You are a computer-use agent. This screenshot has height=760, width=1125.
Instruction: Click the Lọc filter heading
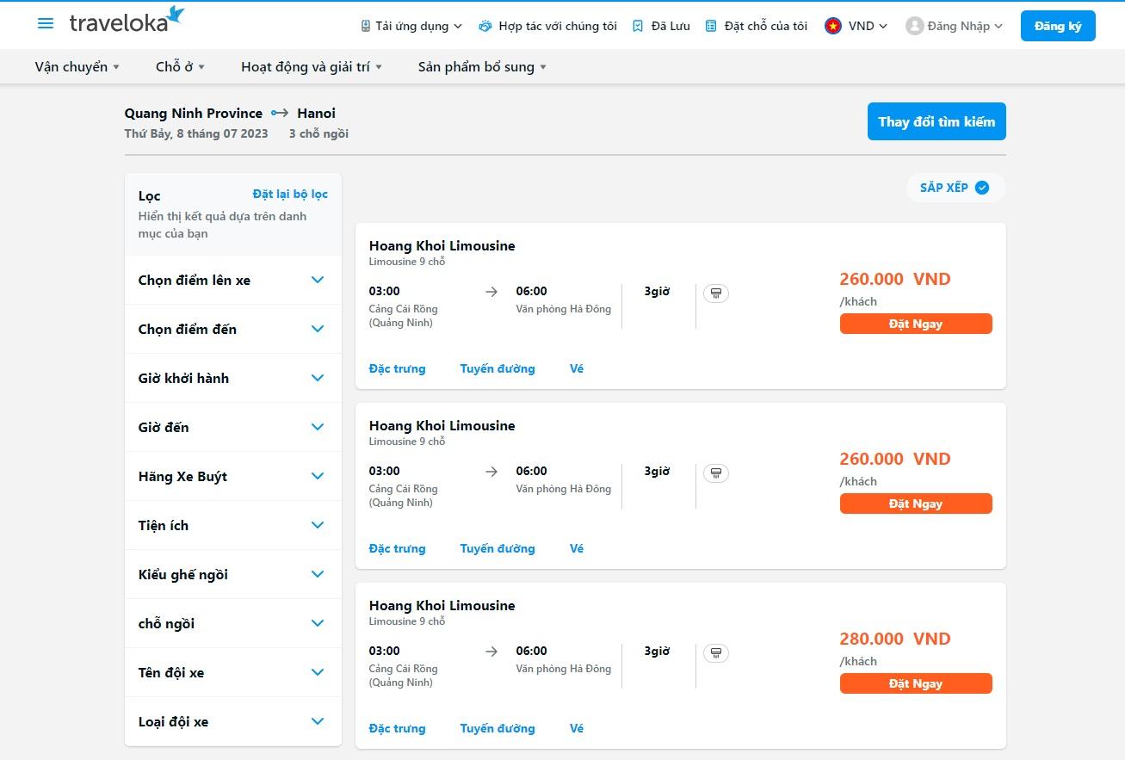[x=149, y=195]
